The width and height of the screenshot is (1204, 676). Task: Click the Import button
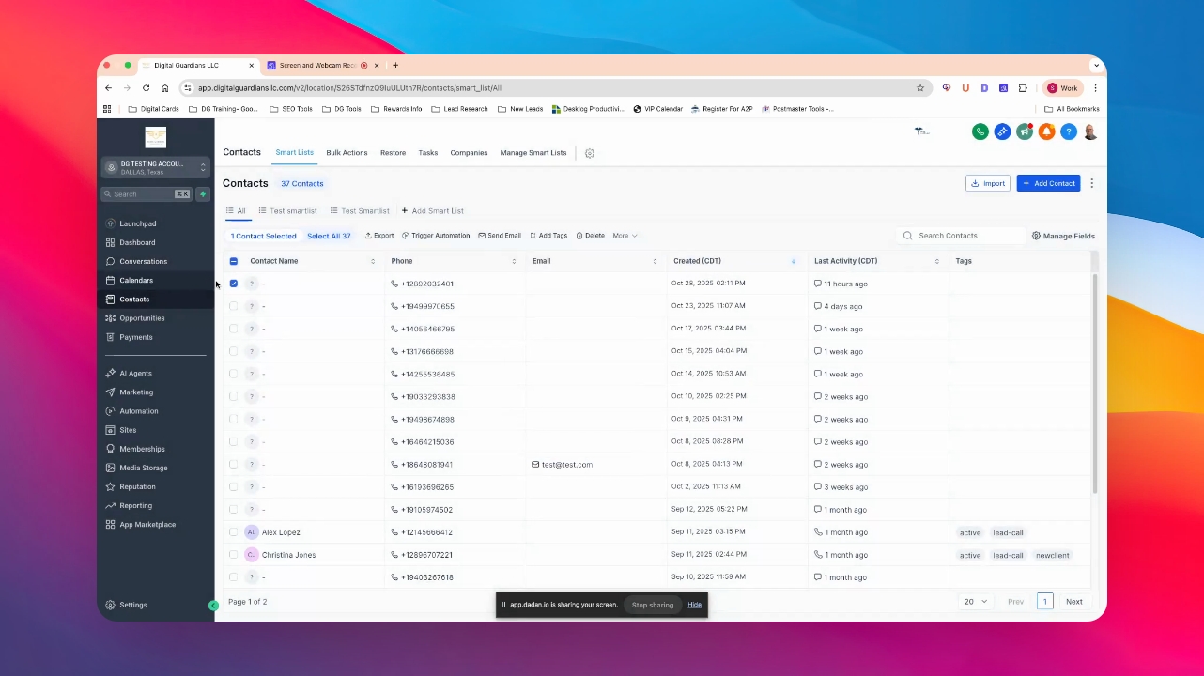pyautogui.click(x=988, y=183)
